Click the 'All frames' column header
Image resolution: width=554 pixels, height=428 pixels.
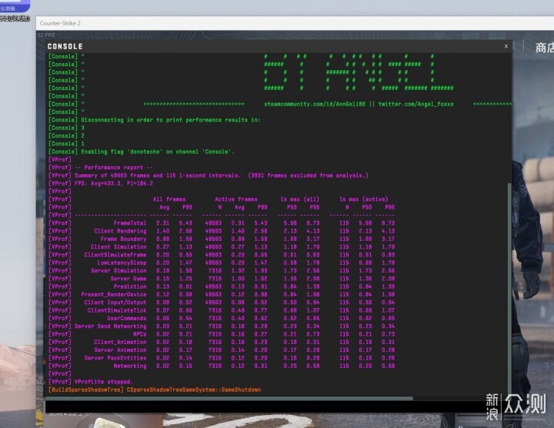coord(169,199)
